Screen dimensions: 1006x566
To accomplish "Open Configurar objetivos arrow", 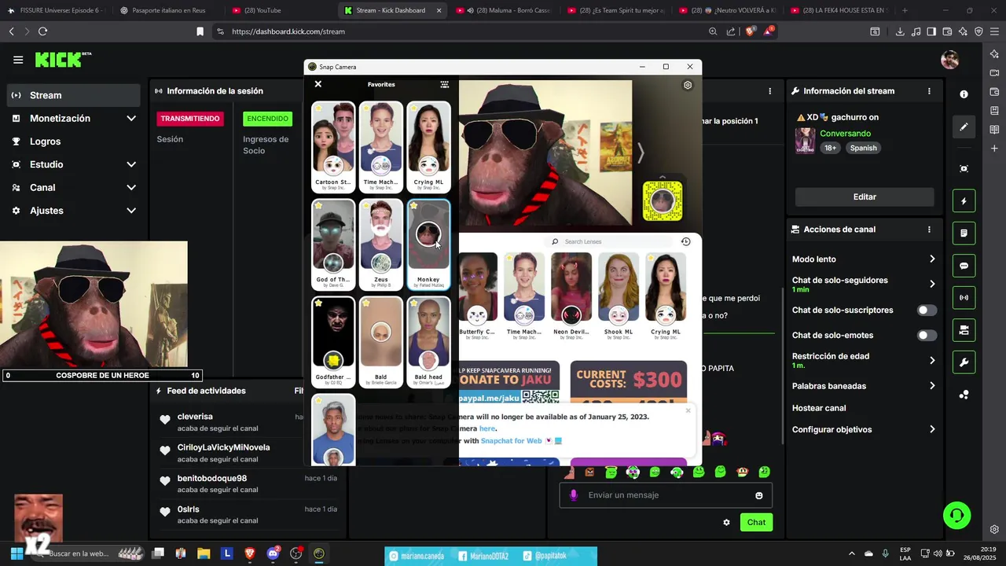I will [932, 429].
